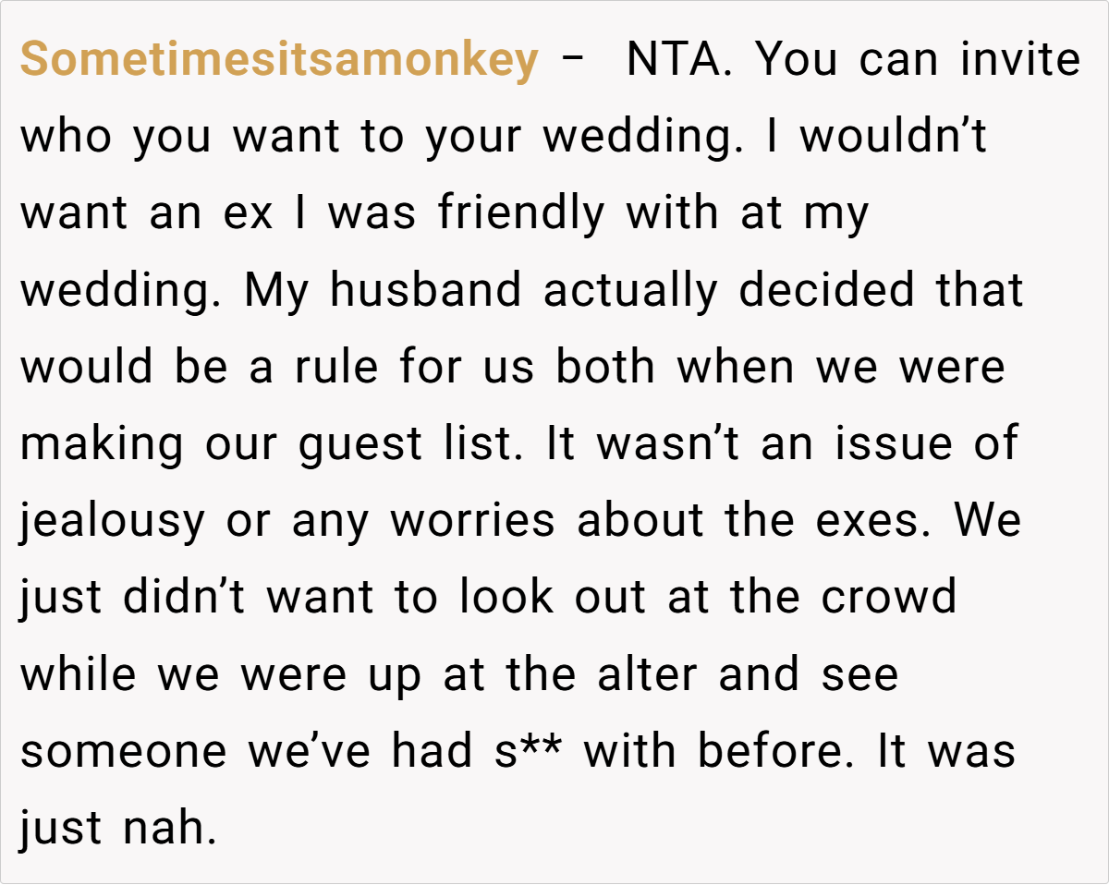This screenshot has width=1109, height=885.
Task: Select the word "actually" in the text
Action: (x=630, y=290)
